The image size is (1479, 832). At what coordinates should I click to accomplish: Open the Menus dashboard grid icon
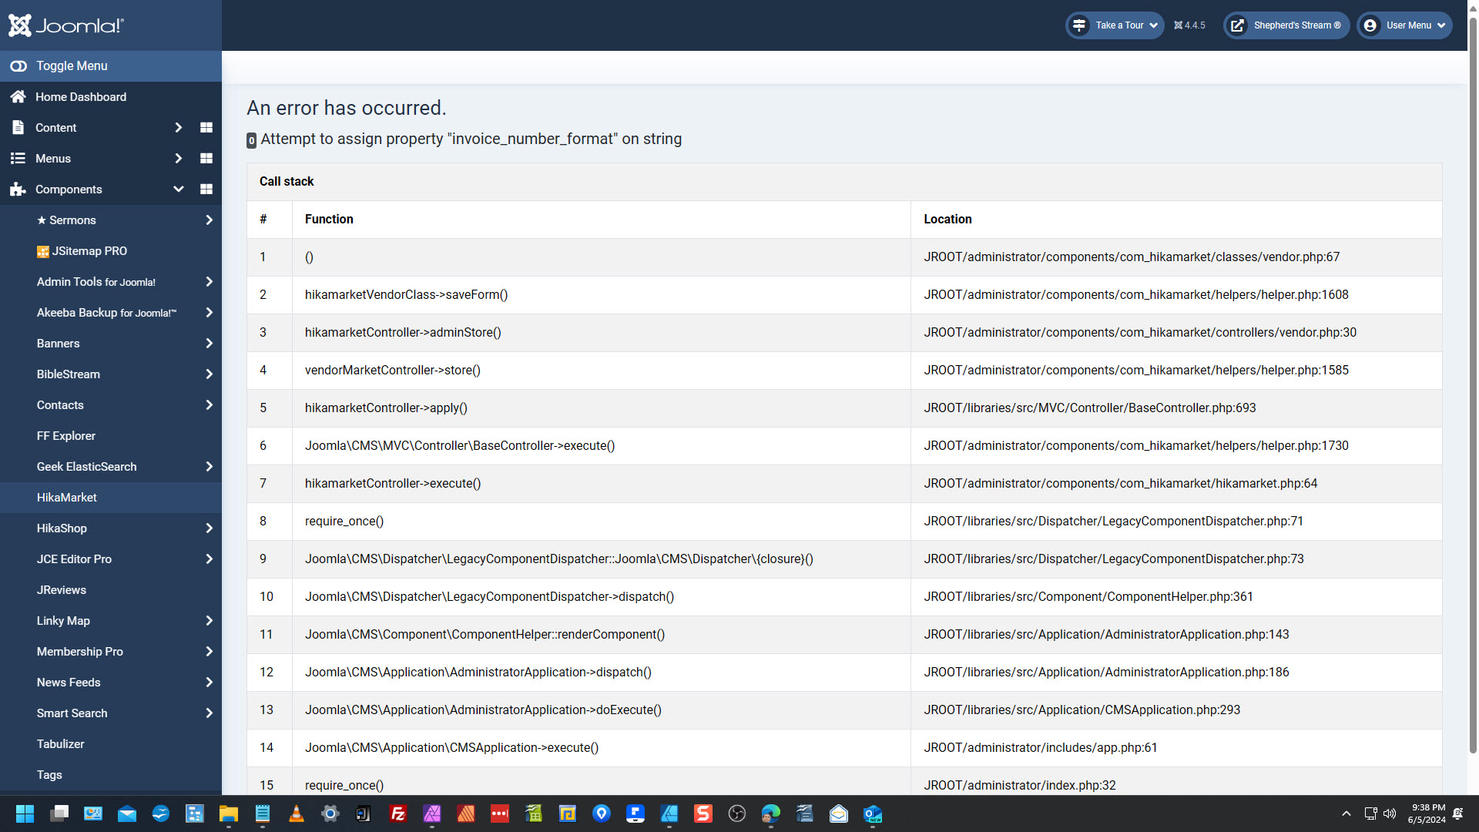206,159
